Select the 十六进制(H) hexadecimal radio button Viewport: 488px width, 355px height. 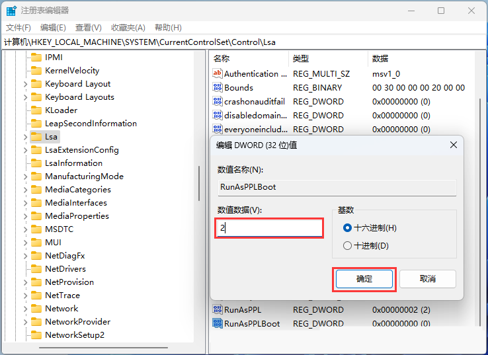pos(347,228)
